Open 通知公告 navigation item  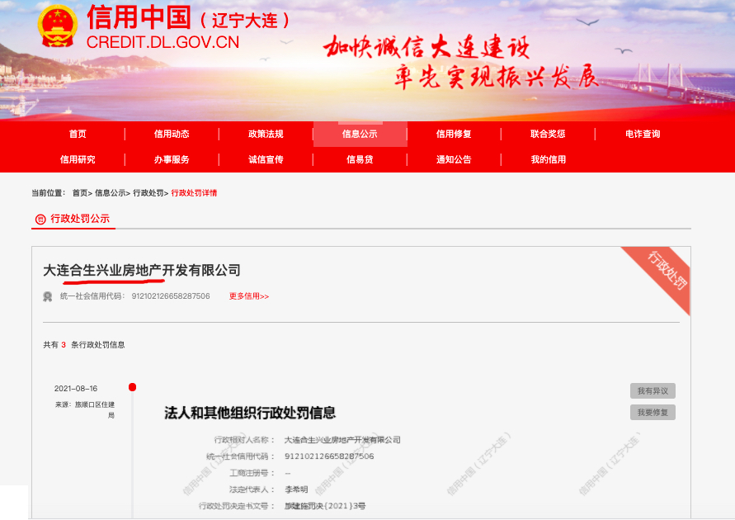(x=454, y=159)
